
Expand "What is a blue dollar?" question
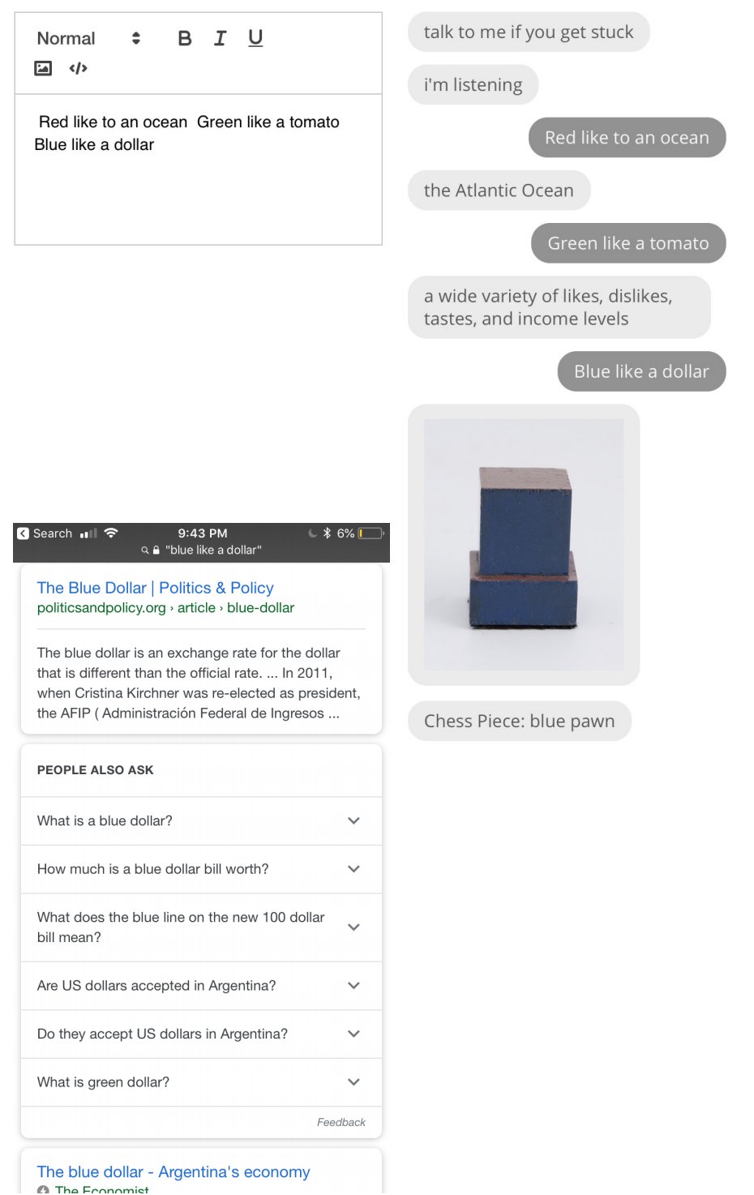coord(201,821)
